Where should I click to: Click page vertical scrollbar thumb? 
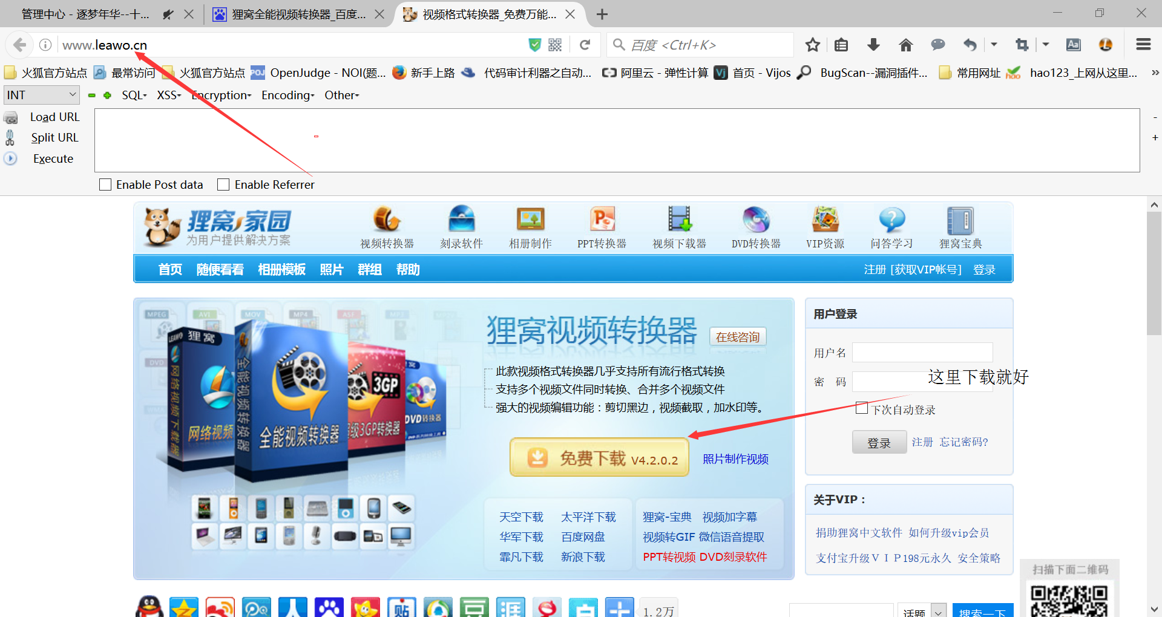tap(1154, 273)
